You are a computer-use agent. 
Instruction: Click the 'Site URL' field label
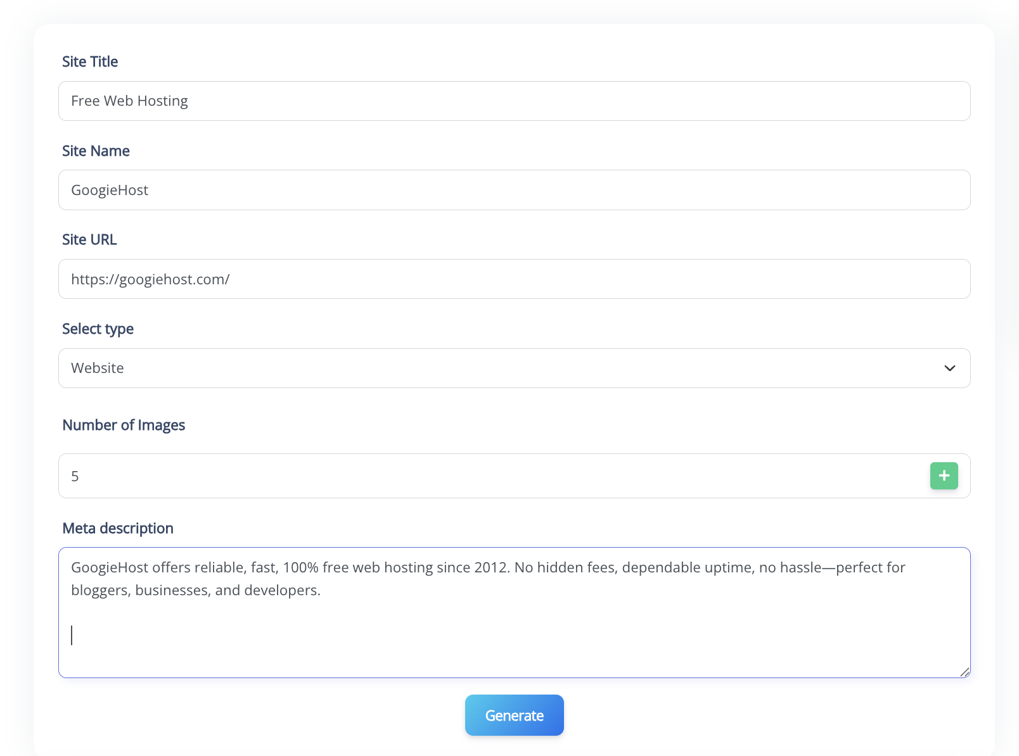(89, 240)
